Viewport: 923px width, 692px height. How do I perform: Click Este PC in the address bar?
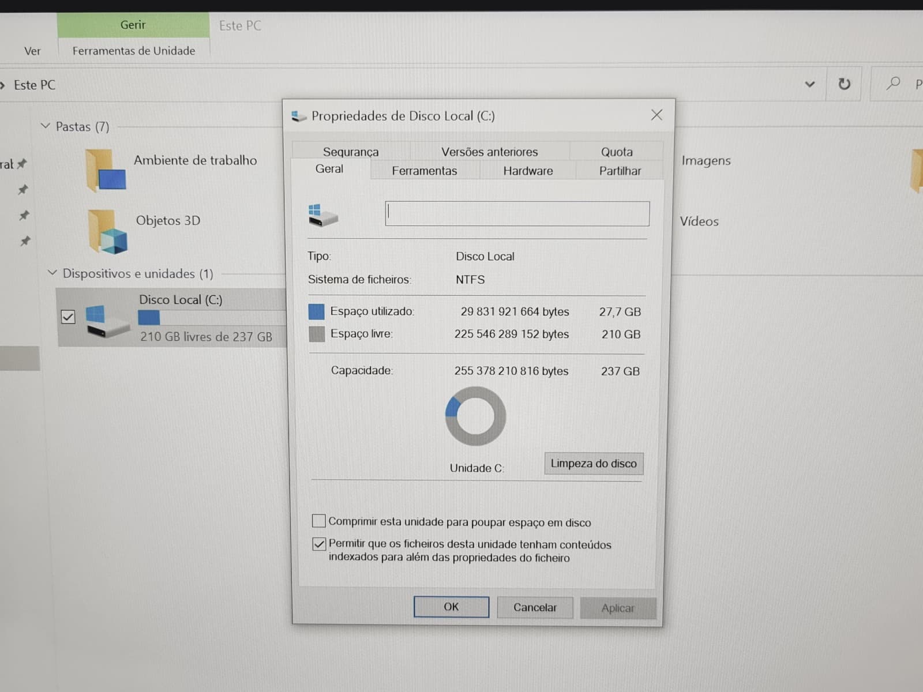coord(35,85)
